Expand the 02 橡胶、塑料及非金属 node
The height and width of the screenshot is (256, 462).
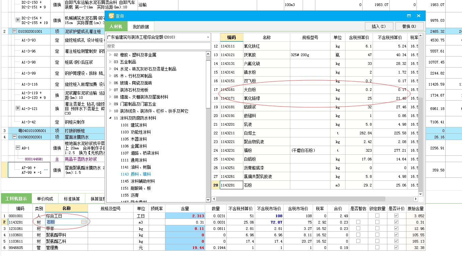110,55
